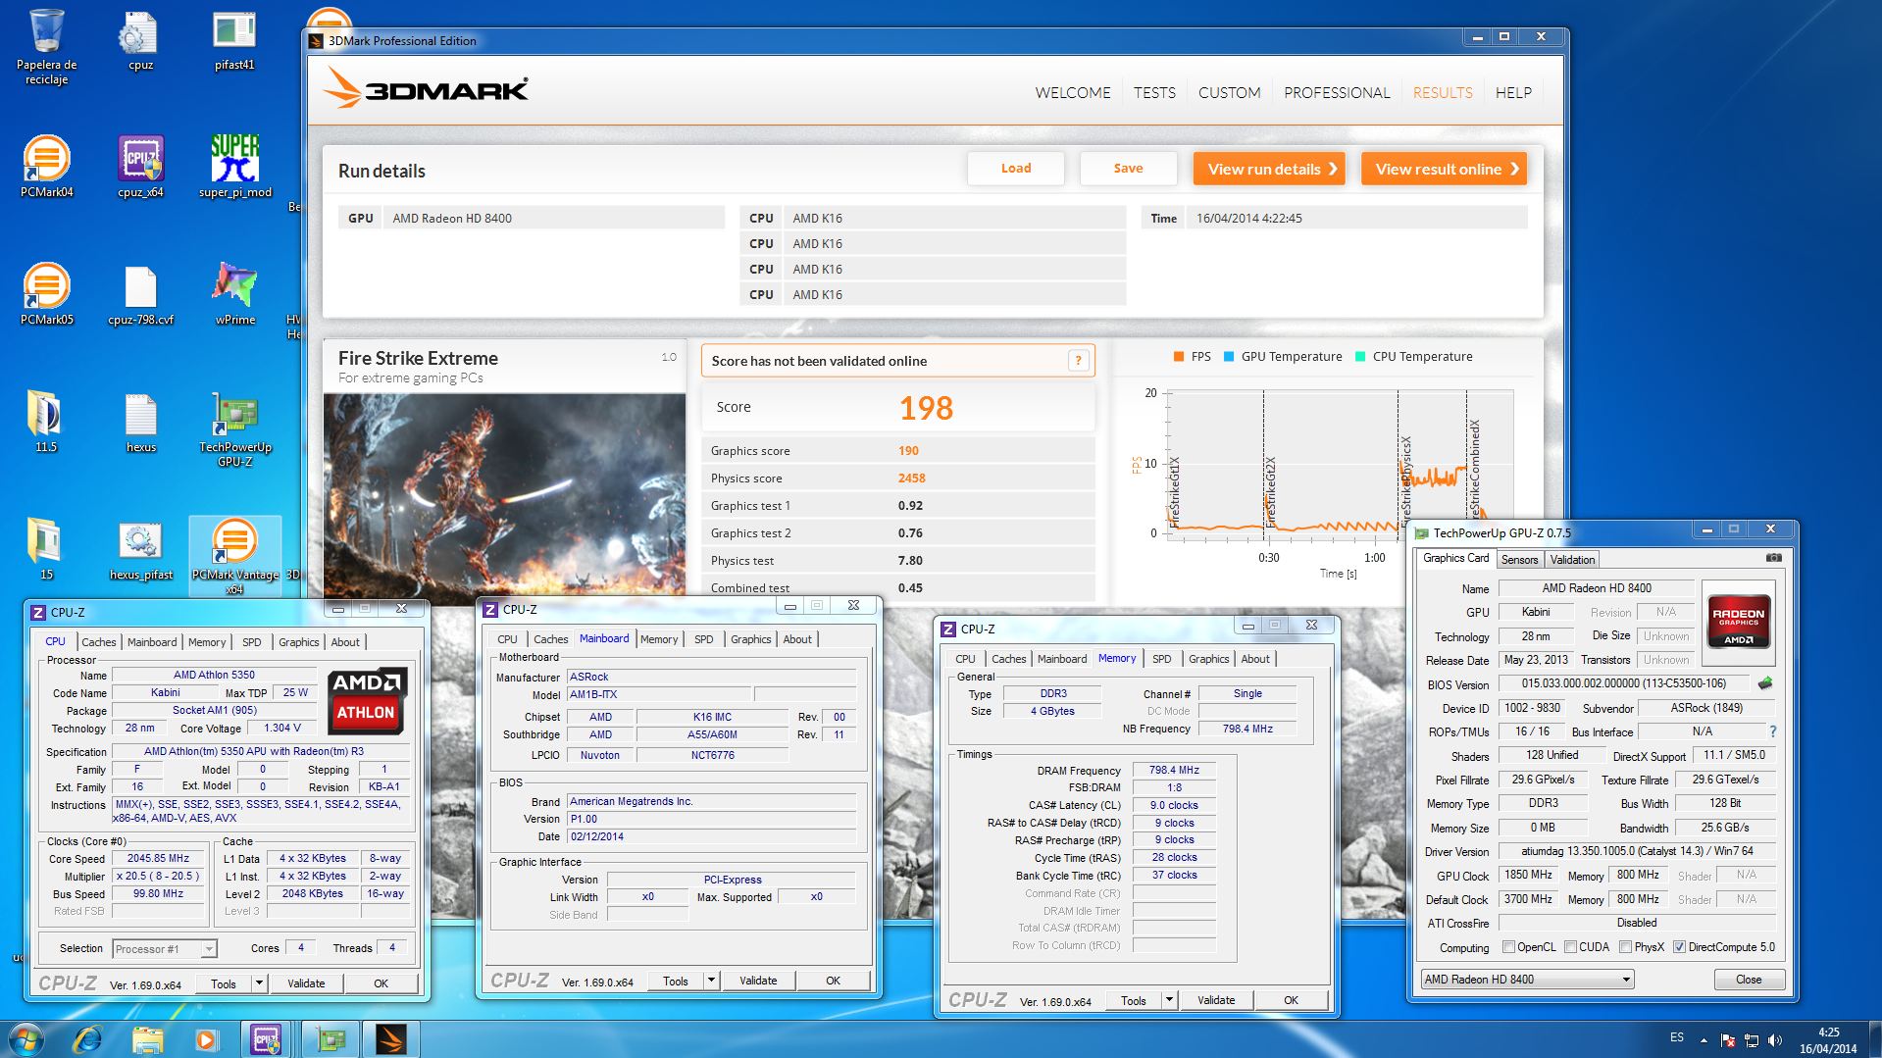The height and width of the screenshot is (1058, 1882).
Task: Launch PCMark04 desktop shortcut
Action: 46,167
